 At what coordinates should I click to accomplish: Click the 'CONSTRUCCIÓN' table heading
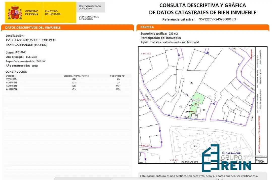click(16, 72)
